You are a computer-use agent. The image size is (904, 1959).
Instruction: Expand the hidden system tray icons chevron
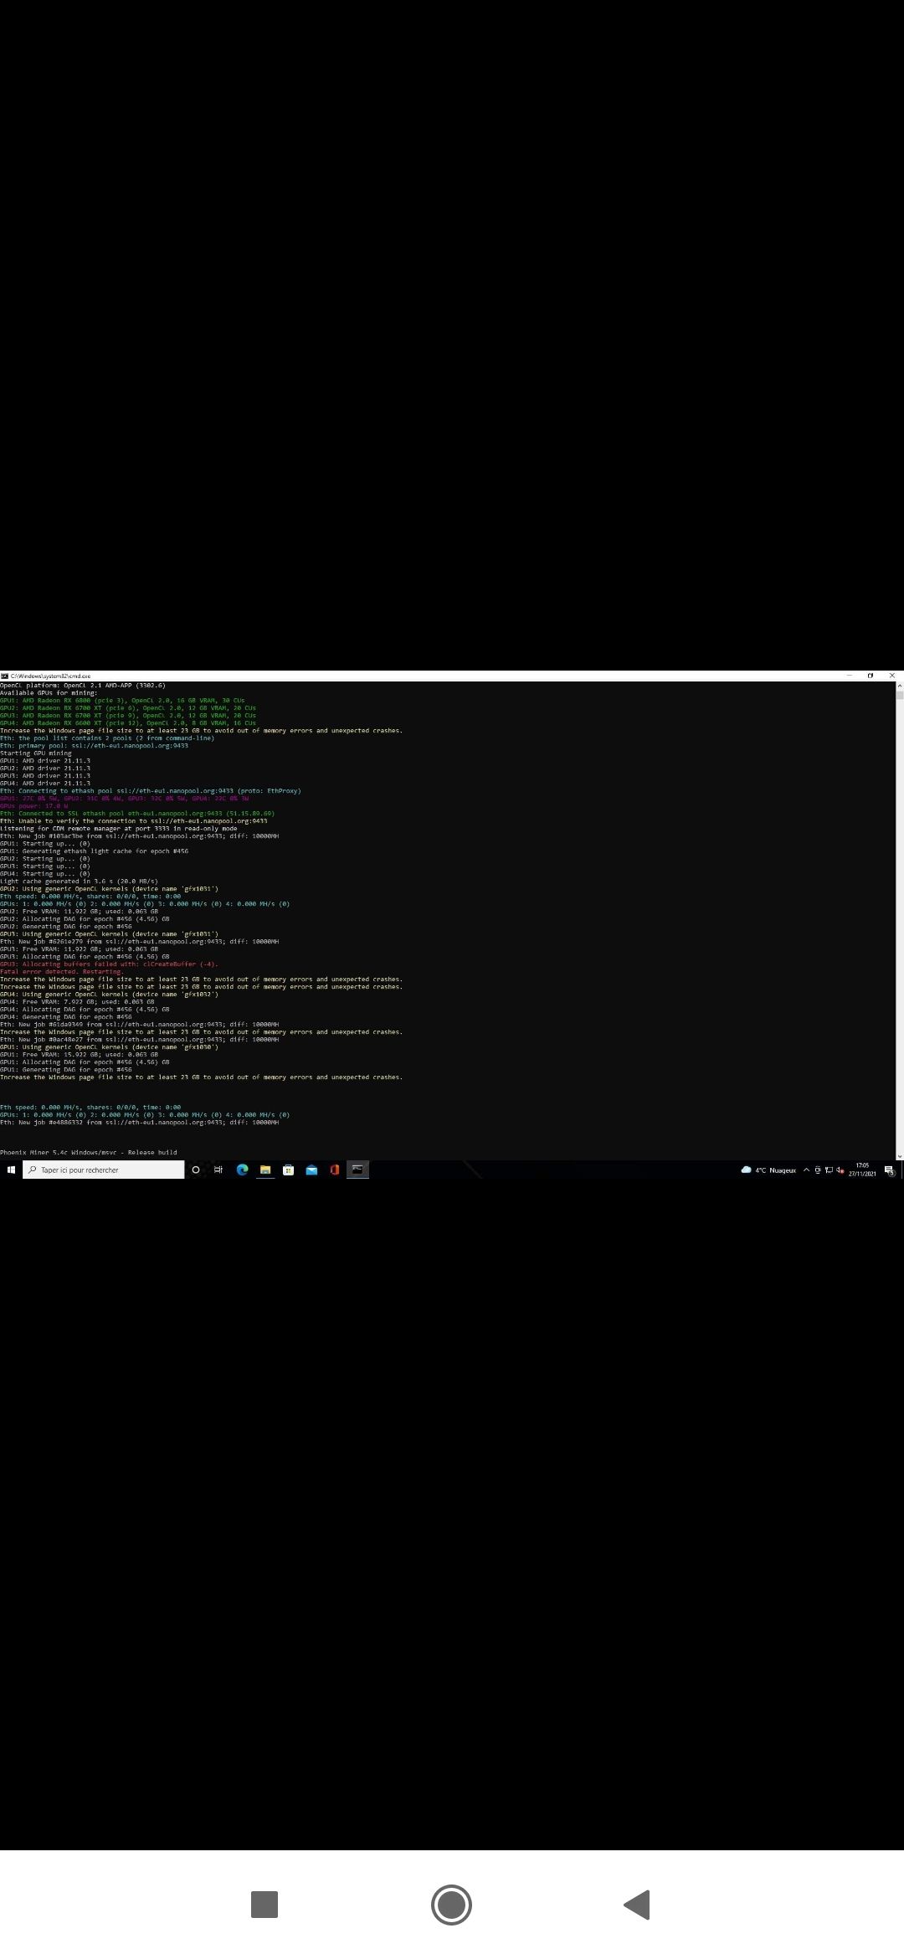806,1170
